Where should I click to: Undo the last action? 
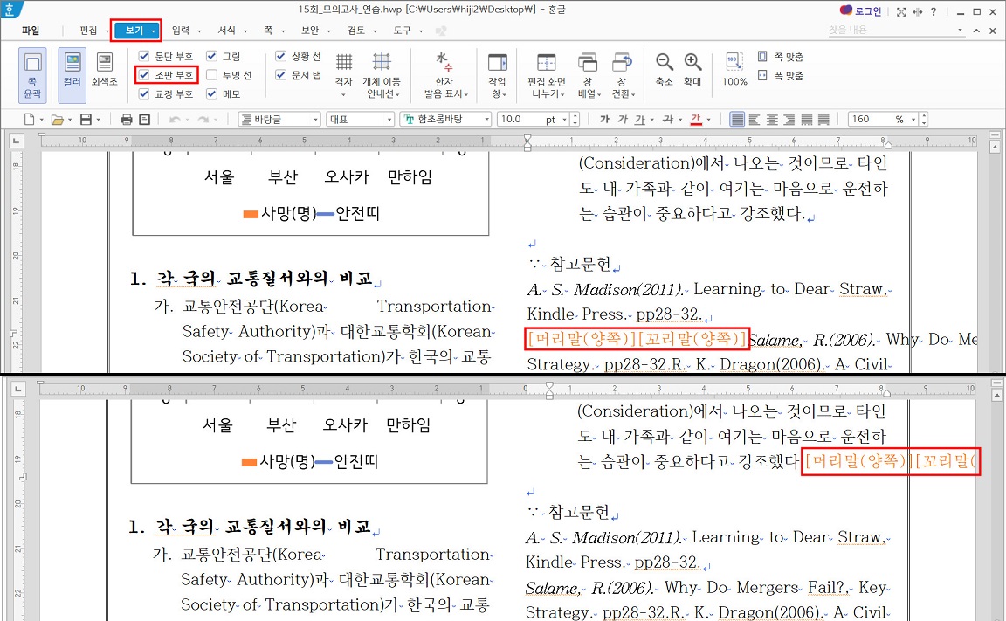pyautogui.click(x=174, y=120)
